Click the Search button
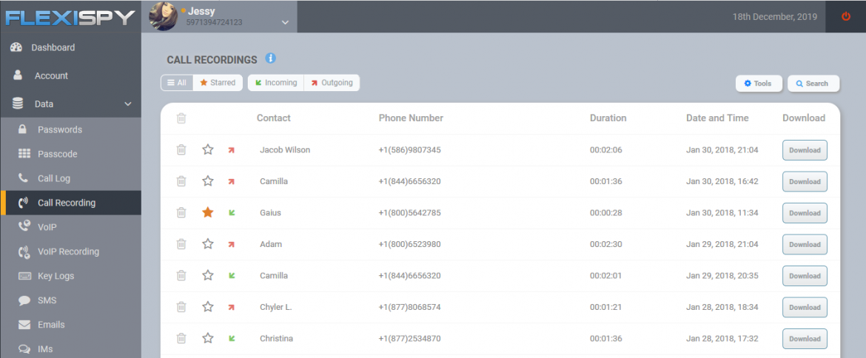This screenshot has height=358, width=866. (813, 84)
